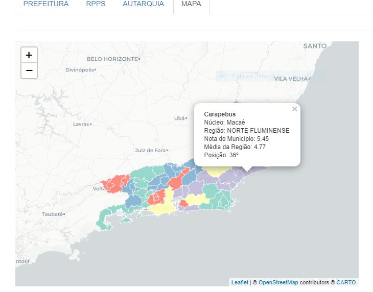Click the Divinópolis label on map
The height and width of the screenshot is (292, 373).
[80, 69]
